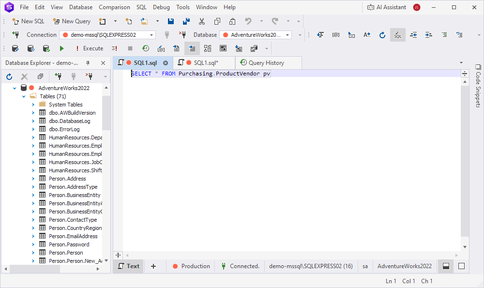484x288 pixels.
Task: Collapse the Tables (71) node
Action: tap(23, 96)
